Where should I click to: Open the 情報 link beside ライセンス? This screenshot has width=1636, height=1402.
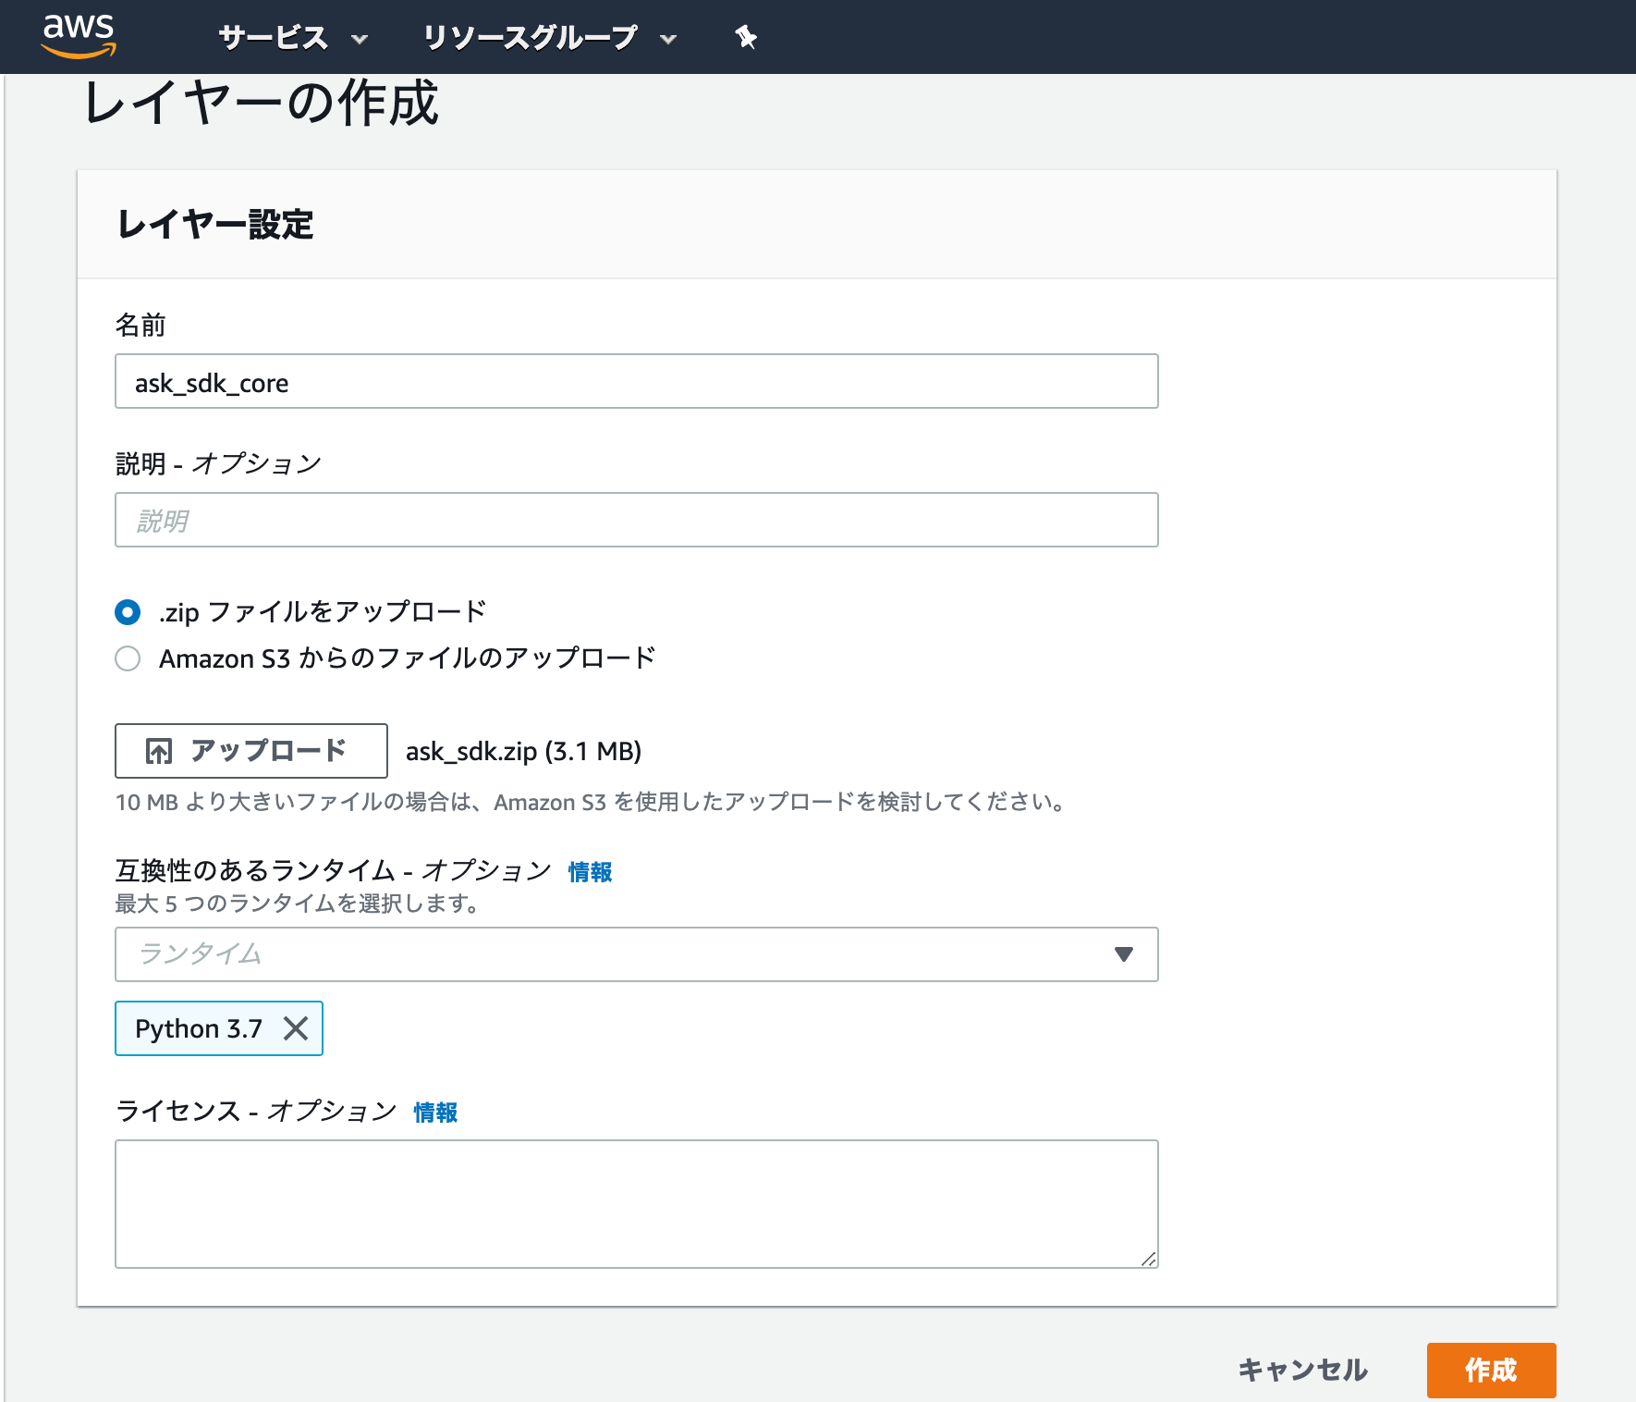click(434, 1112)
